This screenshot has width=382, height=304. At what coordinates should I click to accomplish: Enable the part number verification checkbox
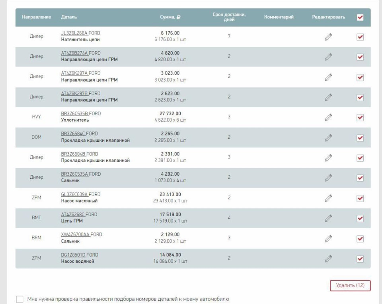(20, 299)
